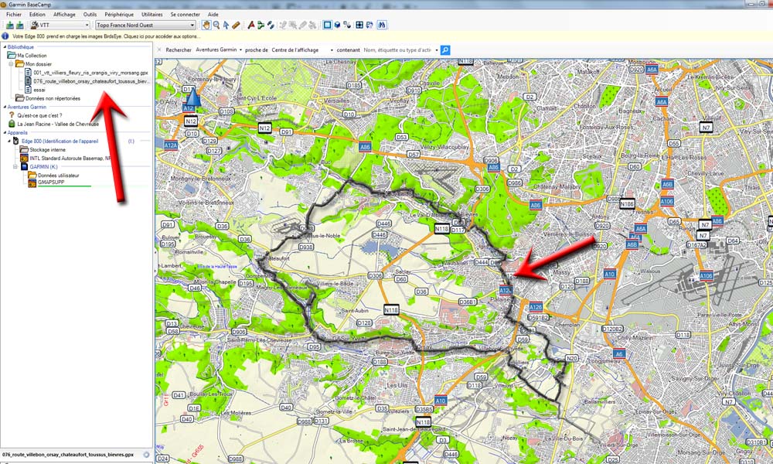Collapse the Mon dossier folder
The image size is (773, 464).
11,64
